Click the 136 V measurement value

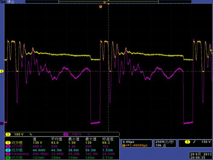pos(37,143)
